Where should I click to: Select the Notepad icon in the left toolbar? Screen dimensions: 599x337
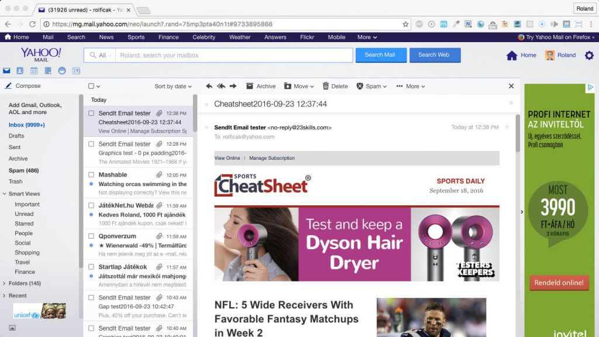(x=47, y=71)
